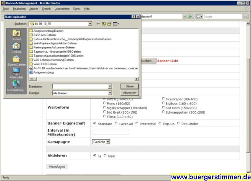Click the Durchsuchen button behind the dialog
Image resolution: width=251 pixels, height=181 pixels.
pyautogui.click(x=149, y=61)
